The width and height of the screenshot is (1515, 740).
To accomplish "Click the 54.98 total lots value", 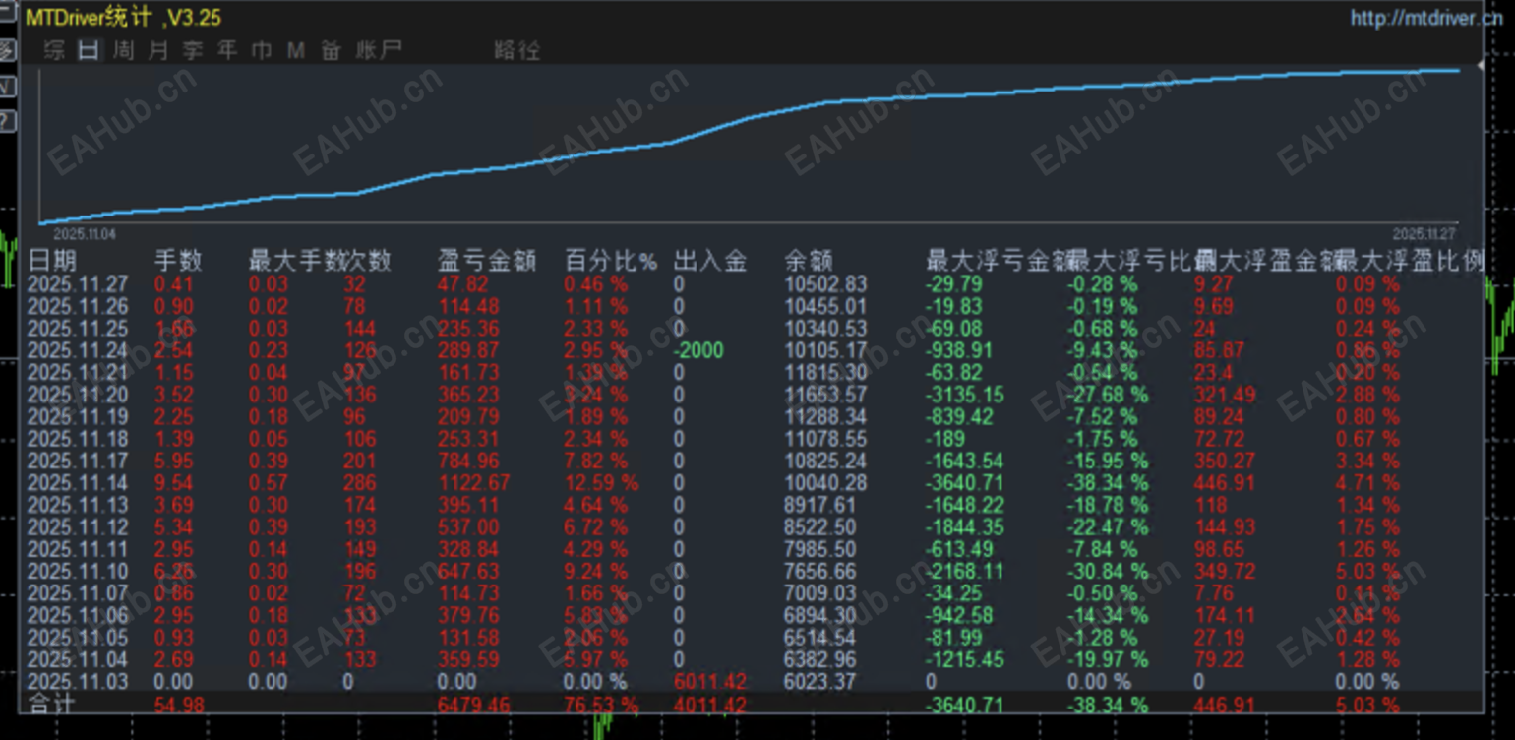I will [x=180, y=705].
